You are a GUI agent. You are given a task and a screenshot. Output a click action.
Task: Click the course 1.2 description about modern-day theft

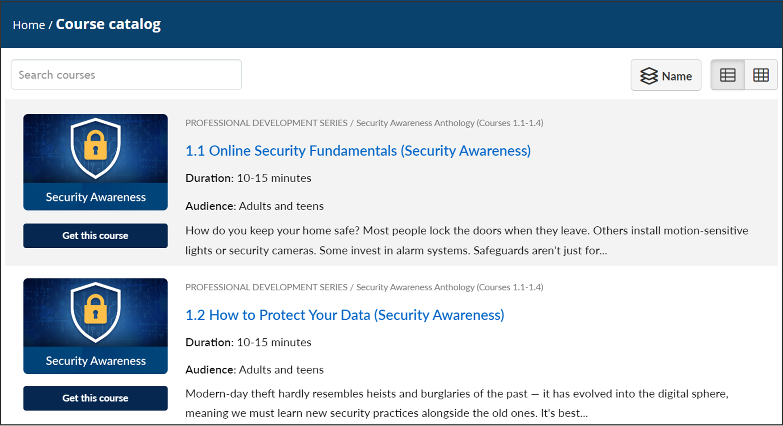tap(457, 404)
